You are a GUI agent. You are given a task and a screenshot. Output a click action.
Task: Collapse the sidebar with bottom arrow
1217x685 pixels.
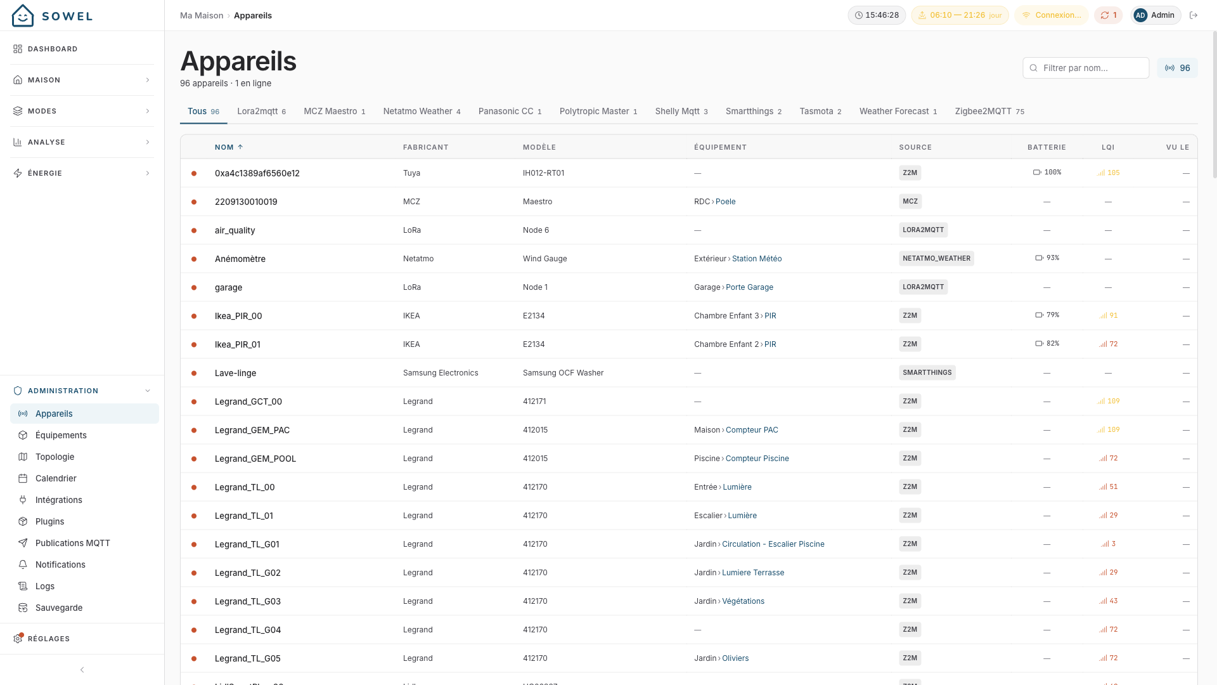click(82, 670)
